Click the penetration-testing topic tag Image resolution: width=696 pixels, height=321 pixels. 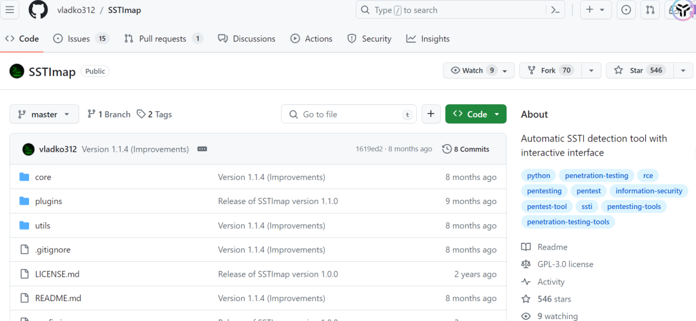[597, 176]
